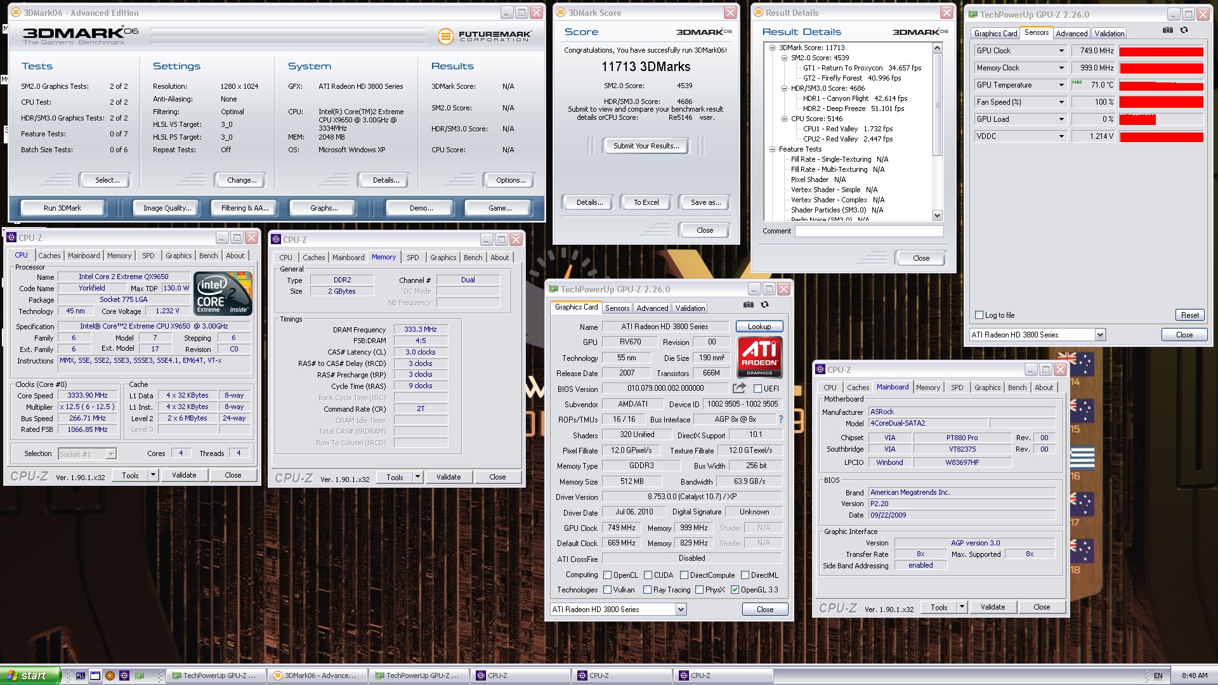Click the orange gear Quick Launch icon
Viewport: 1218px width, 685px height.
110,675
